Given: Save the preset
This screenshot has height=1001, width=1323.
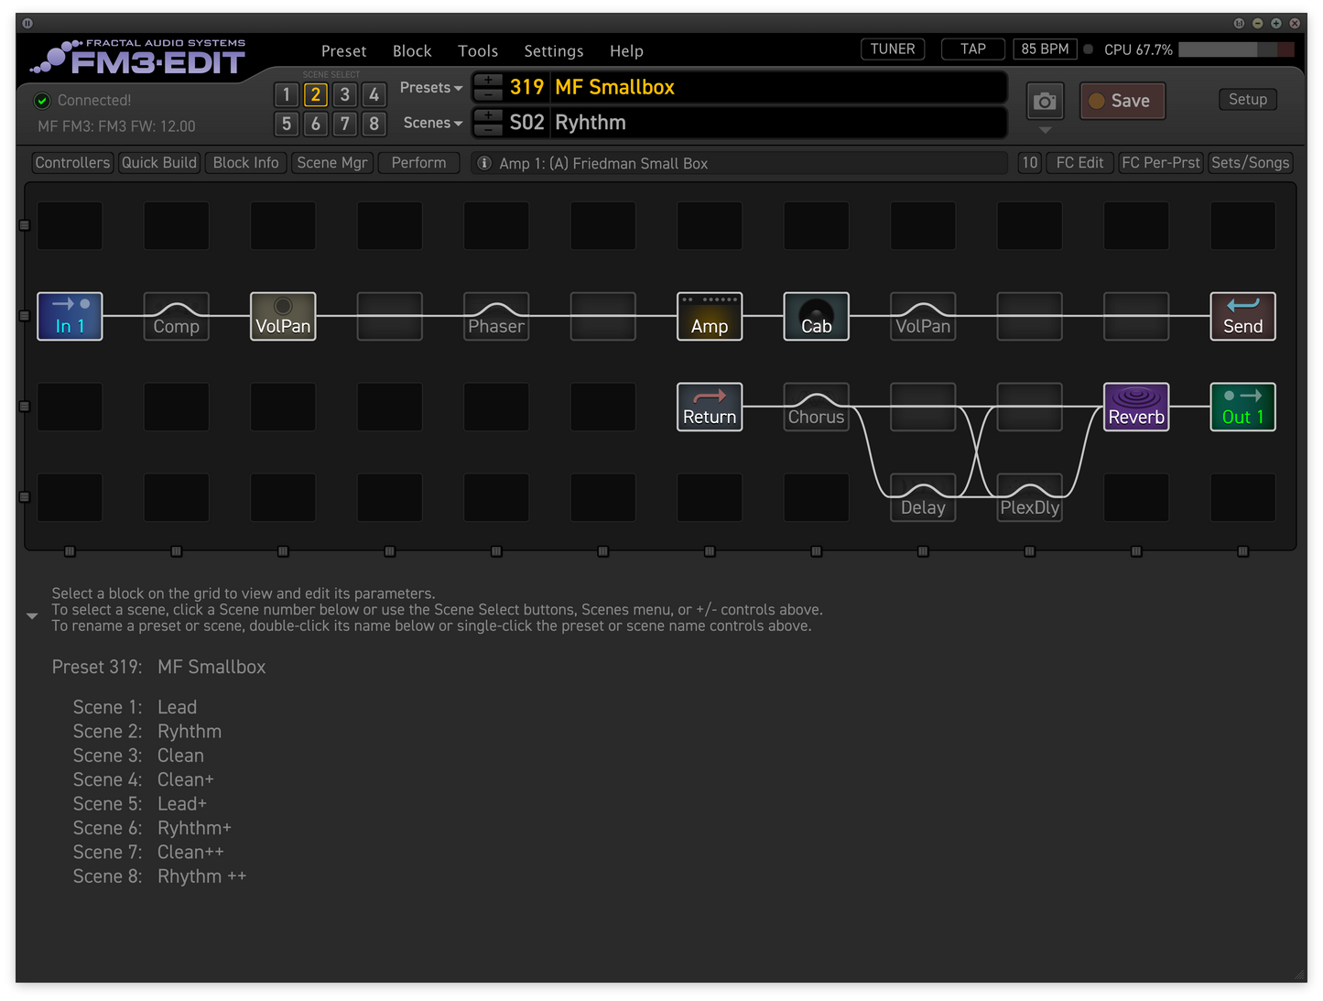Looking at the screenshot, I should click(x=1122, y=101).
